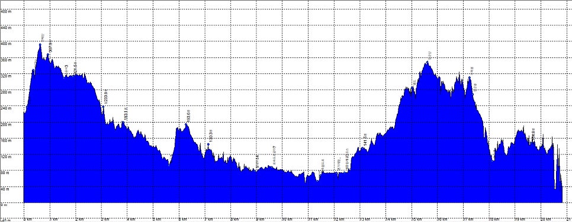Image resolution: width=572 pixels, height=222 pixels.
Task: Select the waypoint marker labeled 367.9
Action: tap(48, 54)
